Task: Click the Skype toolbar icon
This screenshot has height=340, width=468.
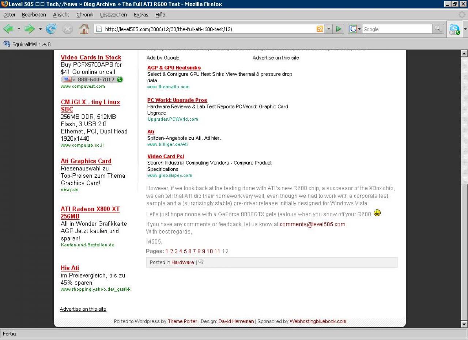Action: (x=454, y=29)
